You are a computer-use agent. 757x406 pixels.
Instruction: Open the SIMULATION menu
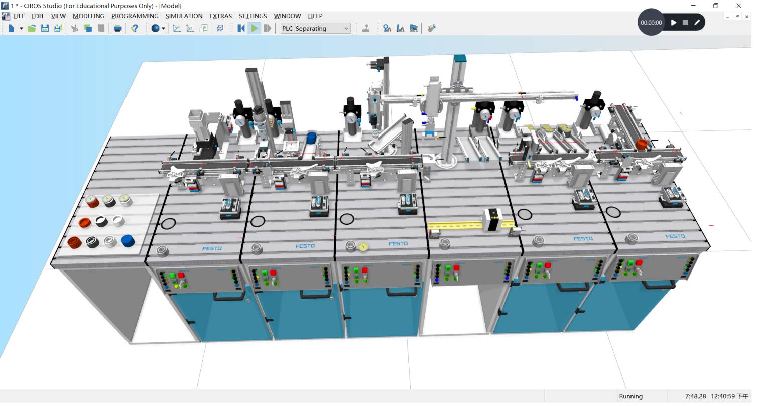pos(184,16)
